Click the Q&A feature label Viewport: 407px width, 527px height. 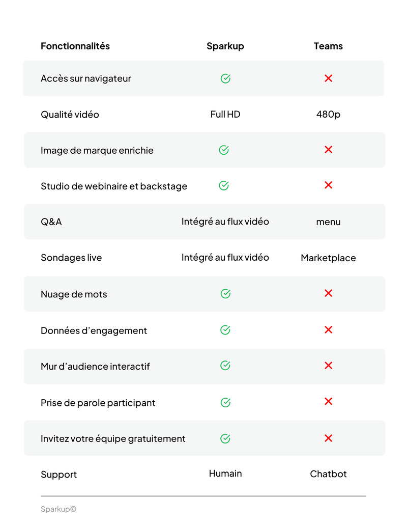coord(51,222)
